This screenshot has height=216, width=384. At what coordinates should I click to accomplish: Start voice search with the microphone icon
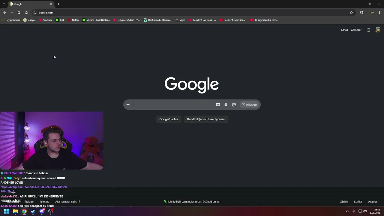coord(226,105)
